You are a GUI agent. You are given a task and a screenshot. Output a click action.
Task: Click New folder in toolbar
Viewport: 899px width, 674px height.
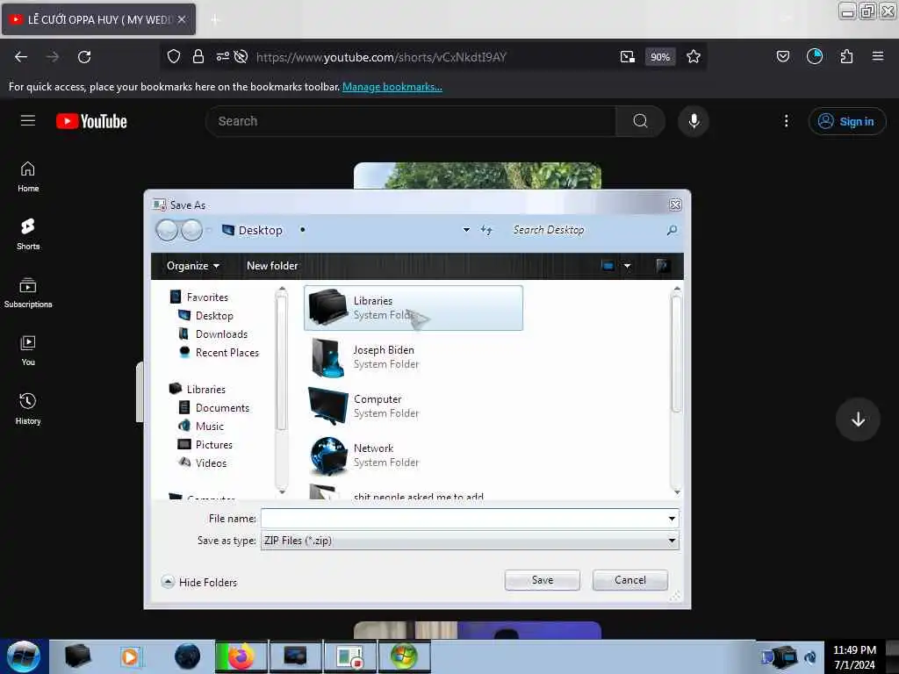tap(272, 266)
